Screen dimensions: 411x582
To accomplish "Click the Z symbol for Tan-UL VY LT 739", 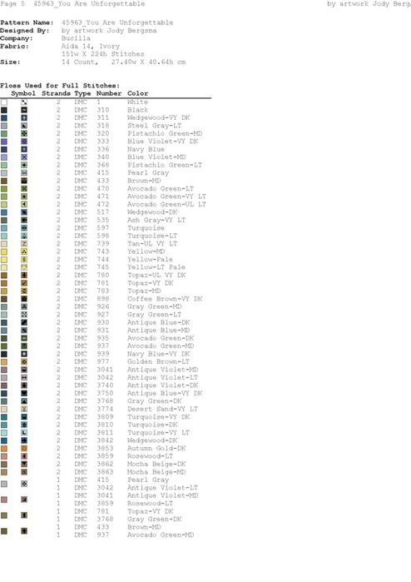I will coord(24,243).
